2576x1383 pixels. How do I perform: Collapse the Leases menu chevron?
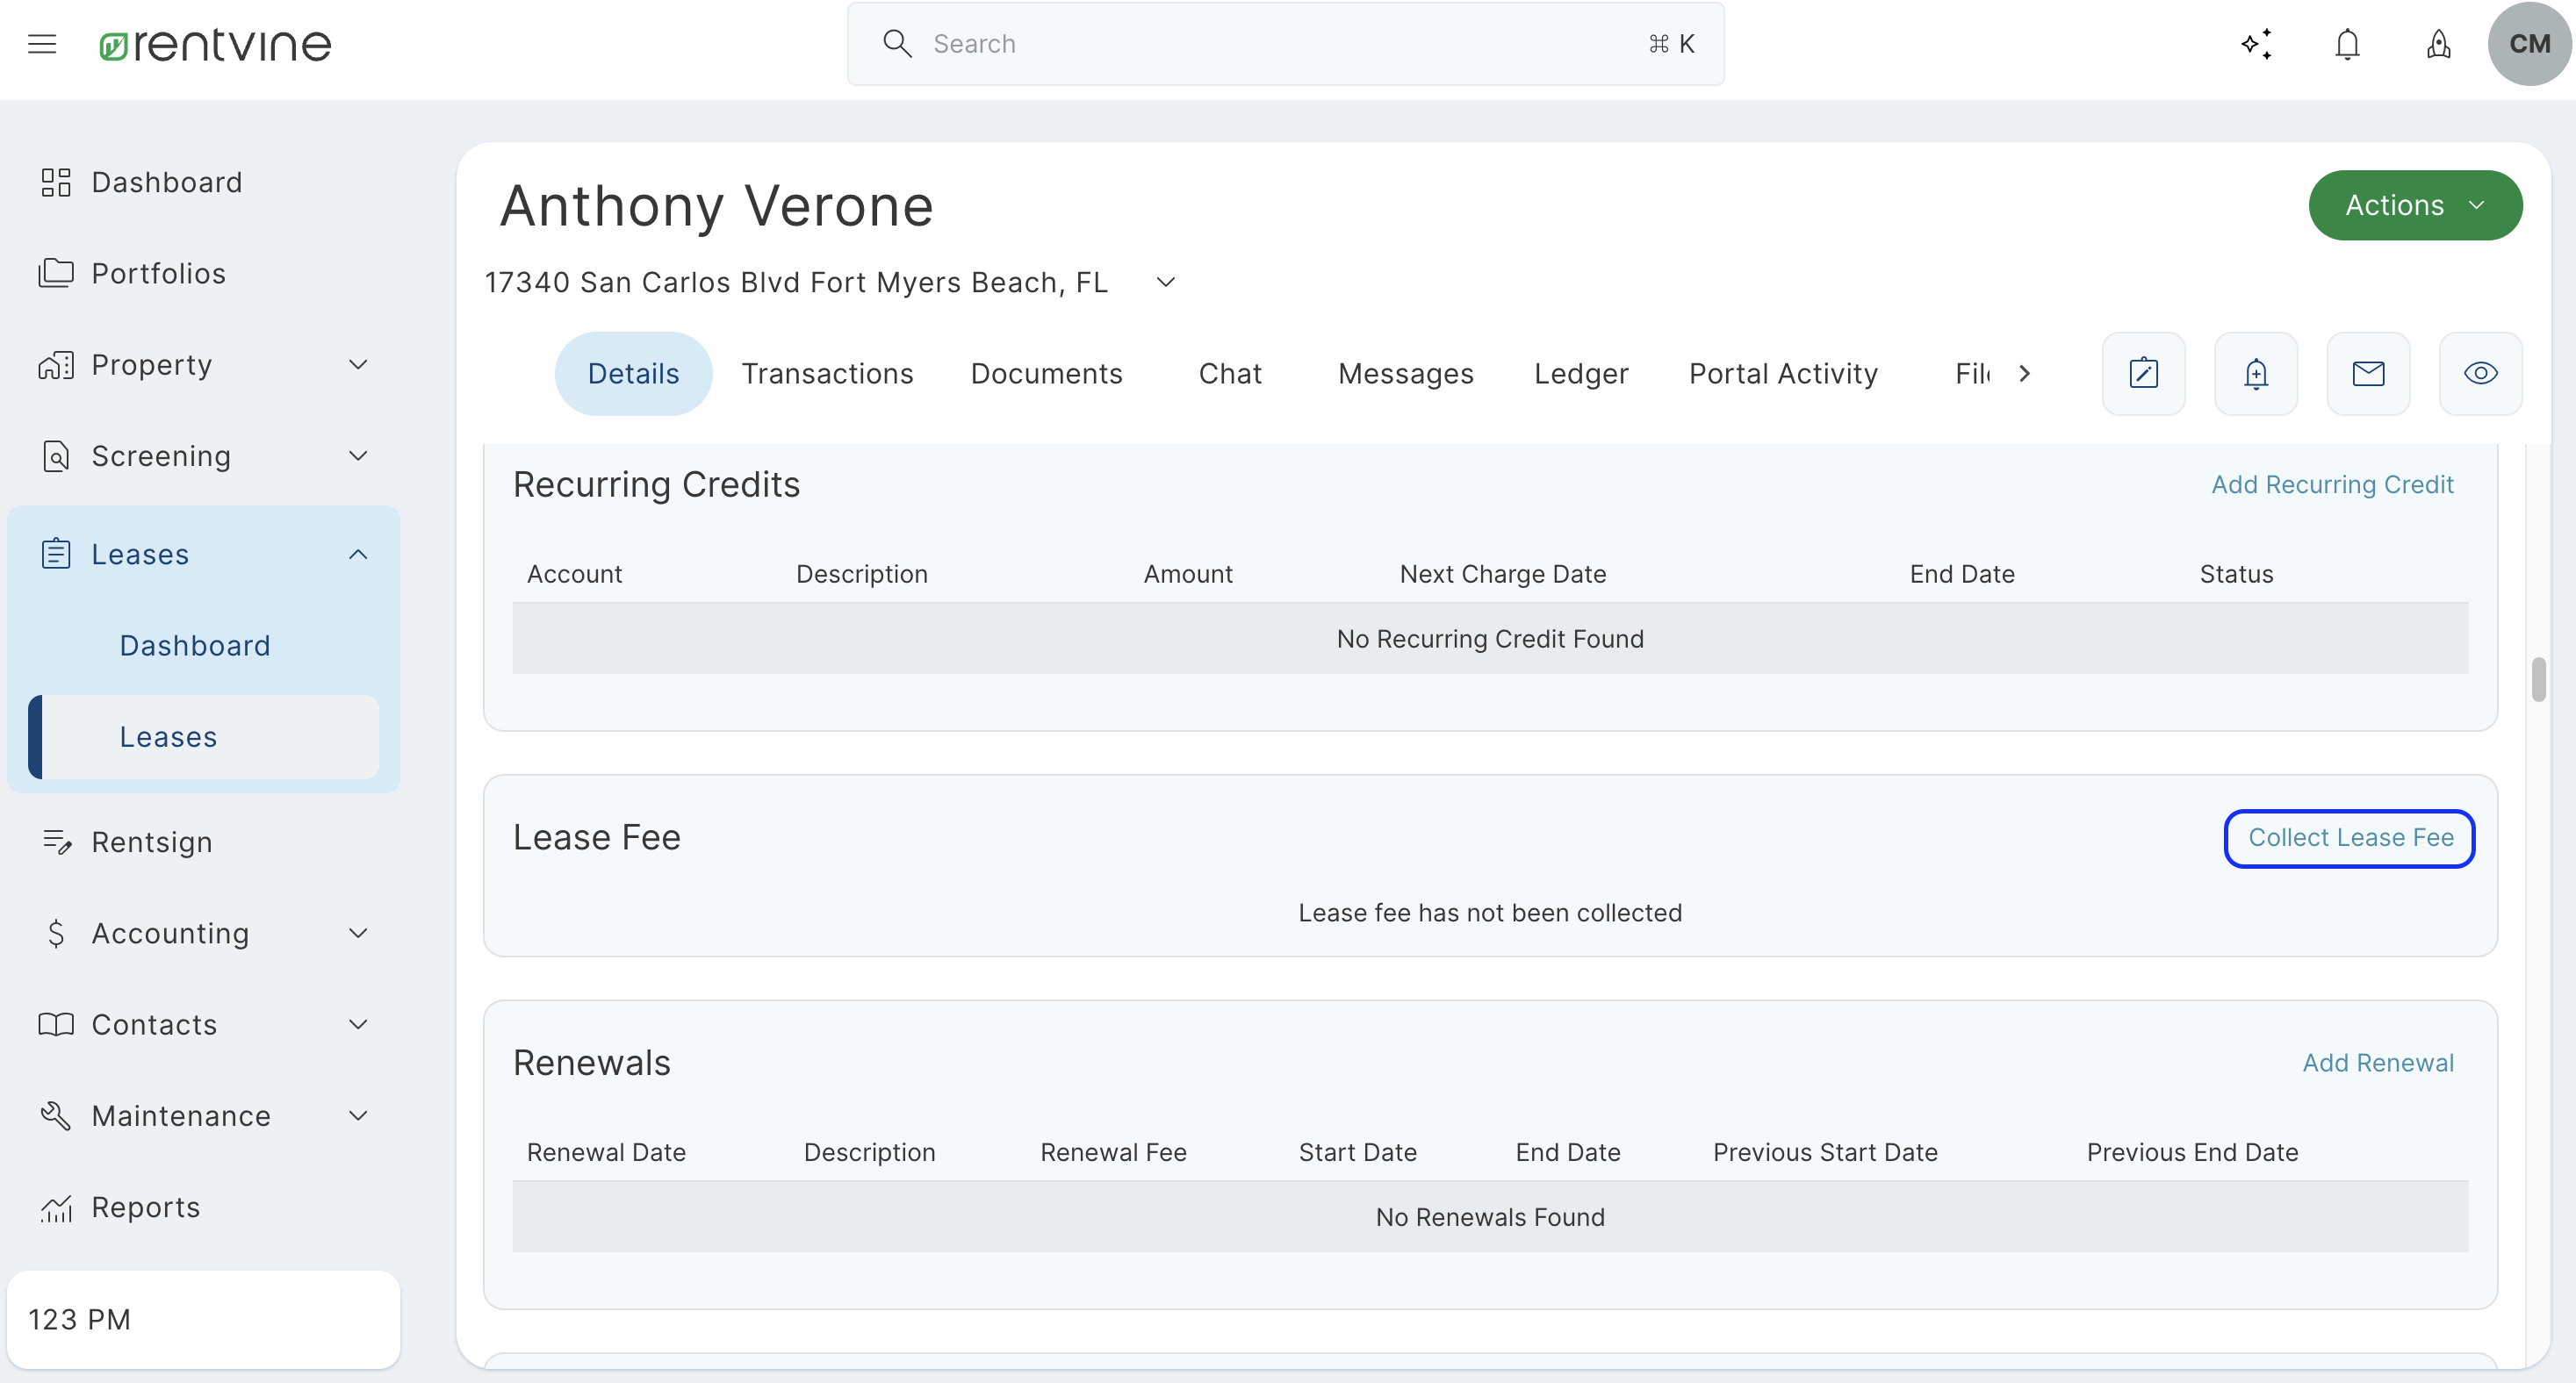pos(358,554)
